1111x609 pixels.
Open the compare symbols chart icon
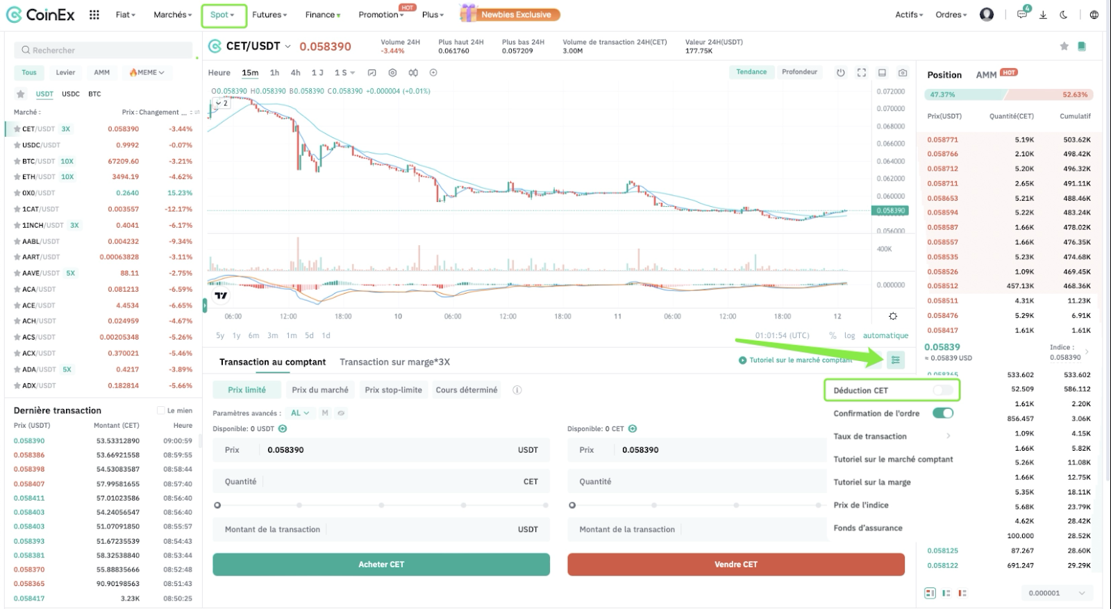pyautogui.click(x=413, y=73)
